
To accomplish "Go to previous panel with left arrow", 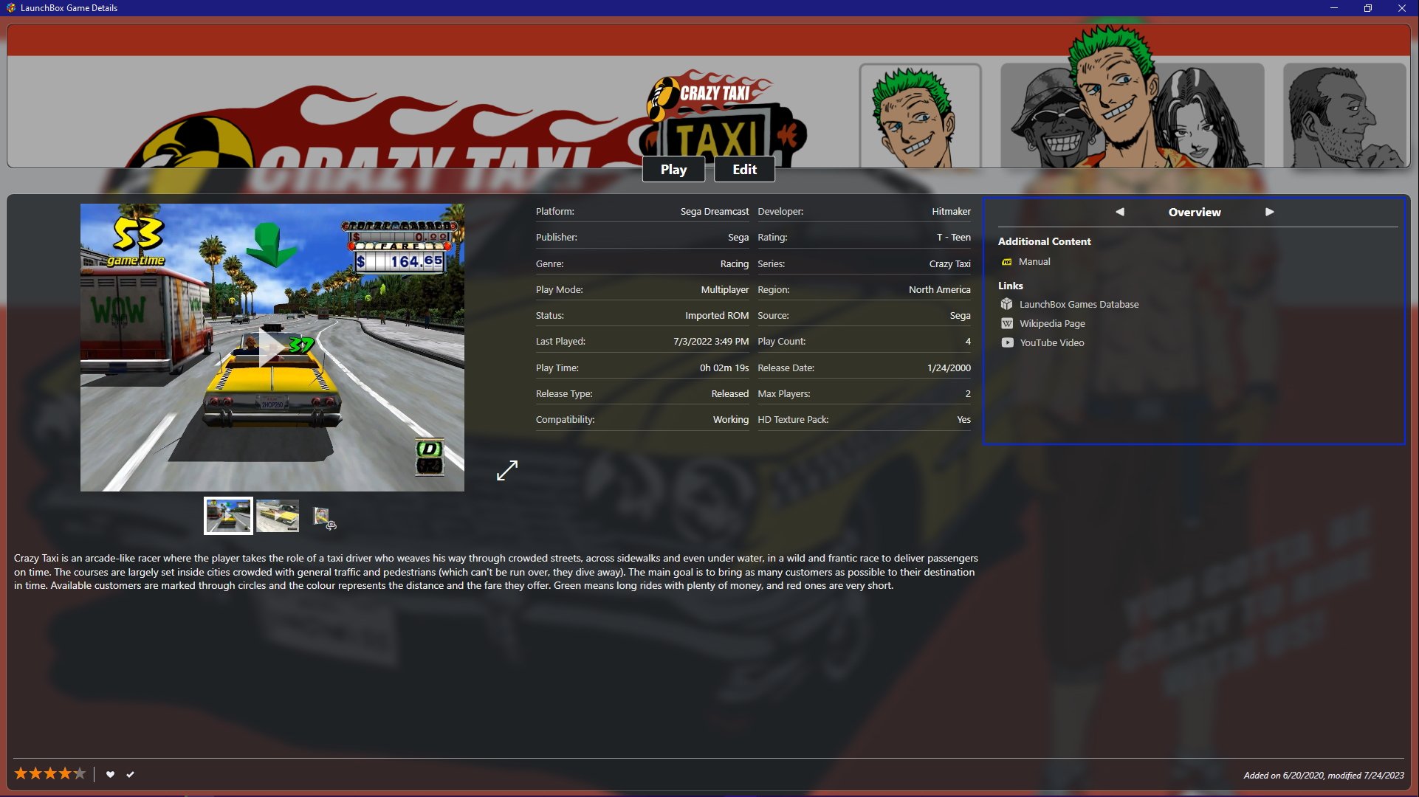I will pos(1120,212).
